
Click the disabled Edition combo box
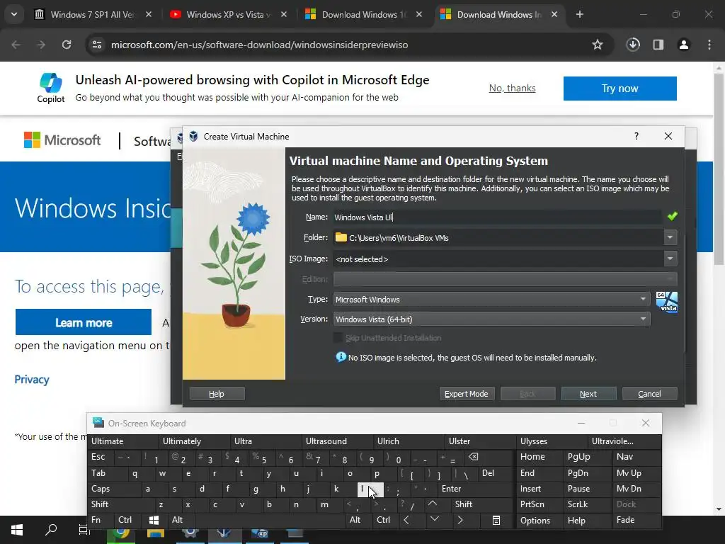(505, 279)
